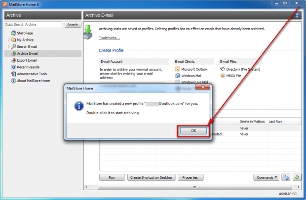Image resolution: width=306 pixels, height=200 pixels.
Task: Maximize the MailStore Home 8 window
Action: [285, 3]
